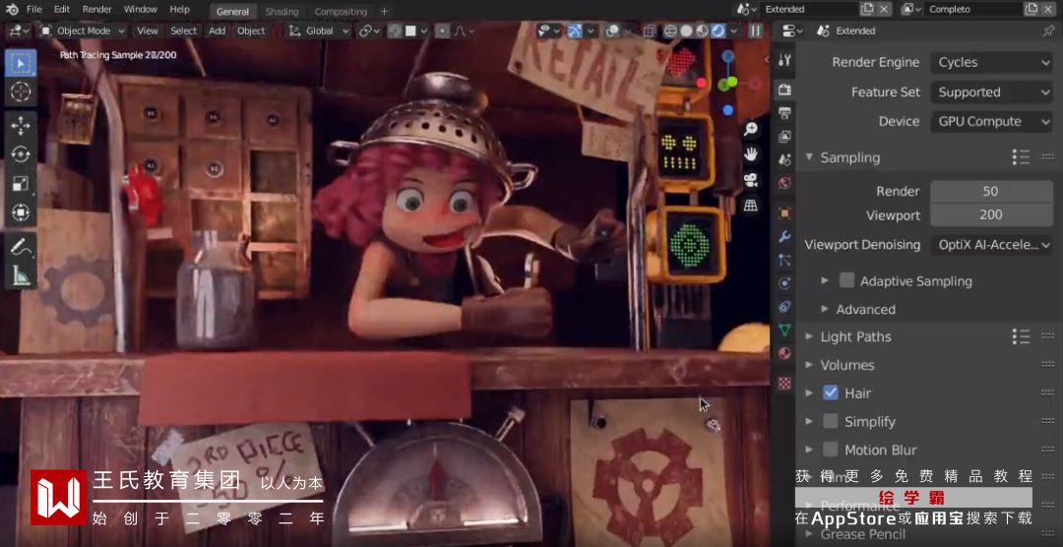Viewport: 1063px width, 547px height.
Task: Select the Measure tool
Action: click(21, 275)
